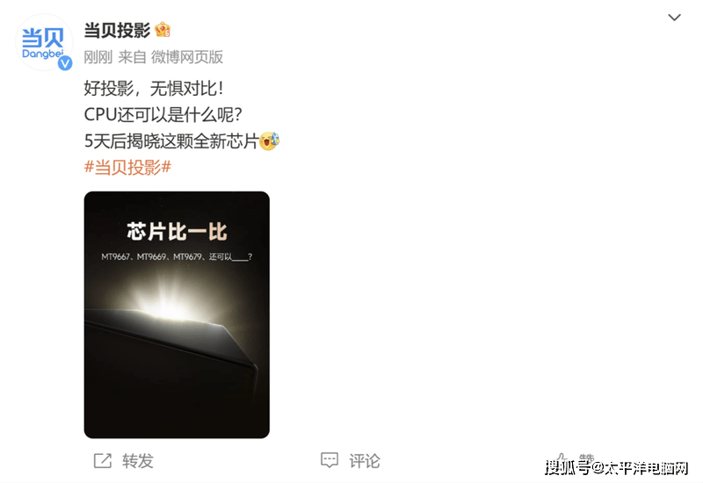
Task: Click the 来自 text before the source
Action: [x=133, y=57]
